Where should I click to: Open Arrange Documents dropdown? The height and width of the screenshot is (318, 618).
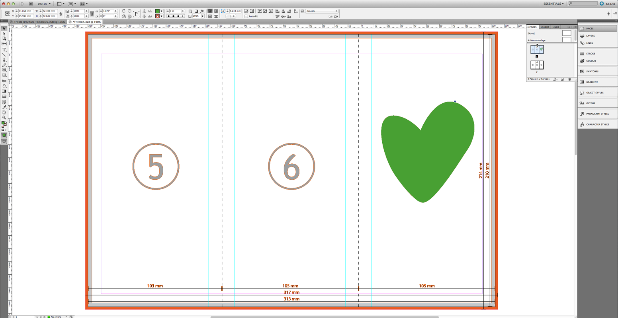click(x=84, y=4)
